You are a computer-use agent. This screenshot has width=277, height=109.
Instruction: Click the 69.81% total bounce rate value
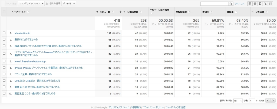(218, 21)
